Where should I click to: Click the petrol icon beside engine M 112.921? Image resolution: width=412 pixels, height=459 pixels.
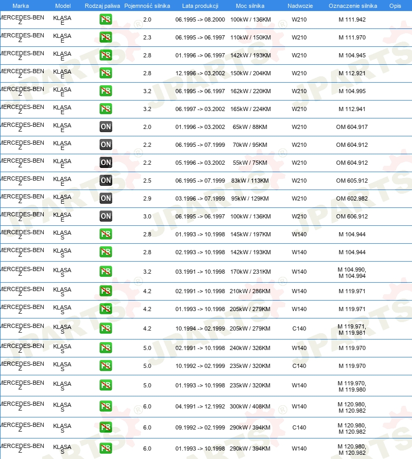point(106,73)
